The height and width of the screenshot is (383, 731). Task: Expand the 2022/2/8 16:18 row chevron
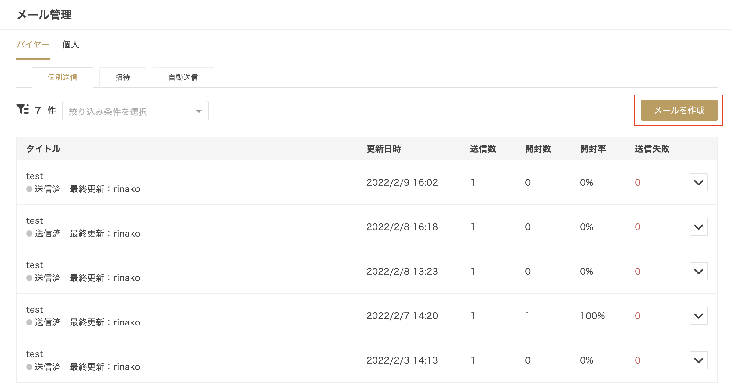click(698, 227)
